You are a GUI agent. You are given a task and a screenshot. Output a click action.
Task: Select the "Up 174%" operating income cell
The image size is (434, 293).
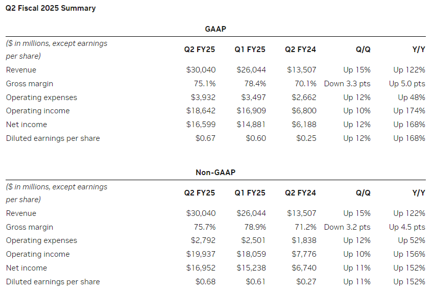click(x=409, y=111)
